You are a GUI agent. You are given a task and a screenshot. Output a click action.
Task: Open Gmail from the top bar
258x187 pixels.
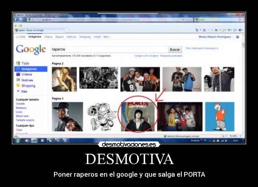point(97,37)
